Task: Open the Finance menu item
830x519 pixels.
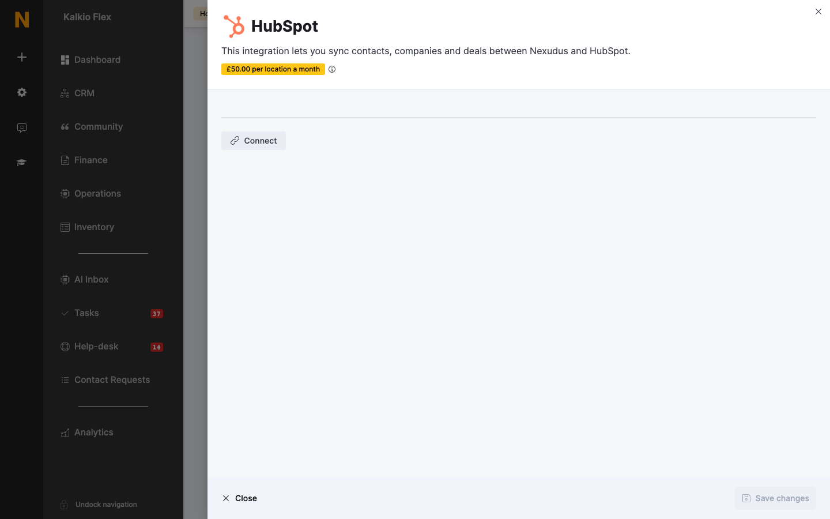Action: pos(84,160)
